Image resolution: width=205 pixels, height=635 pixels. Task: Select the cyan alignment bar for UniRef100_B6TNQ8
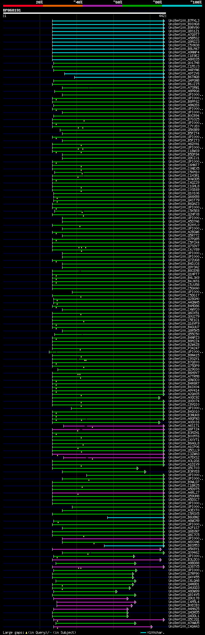tap(120, 77)
